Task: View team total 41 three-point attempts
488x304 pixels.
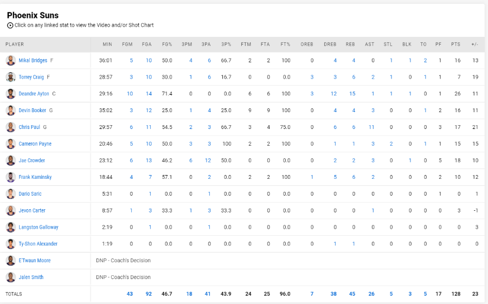Action: (208, 294)
